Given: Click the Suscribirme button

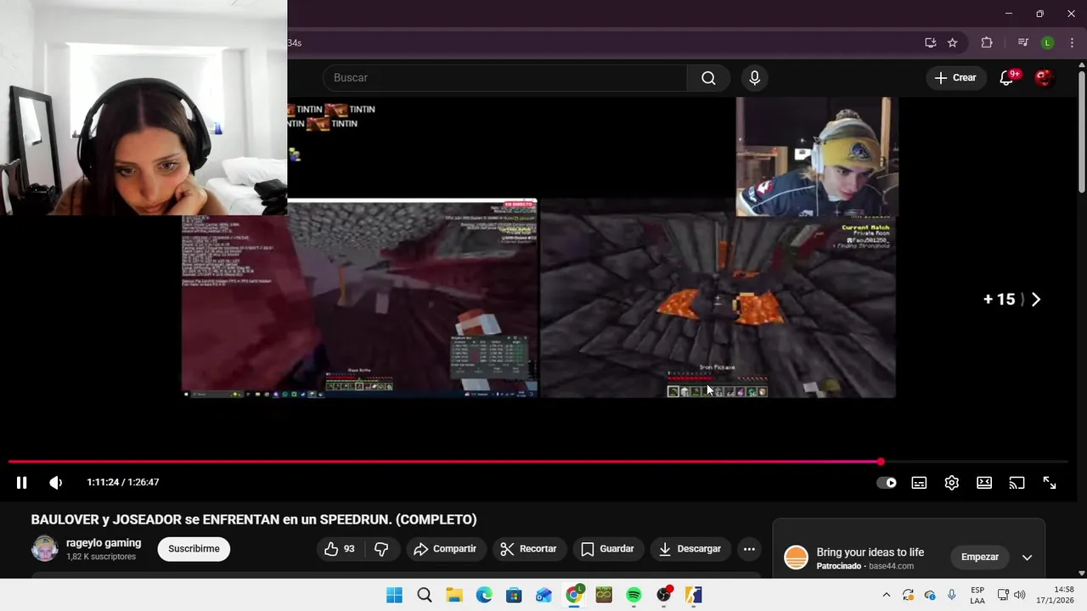Looking at the screenshot, I should 194,549.
